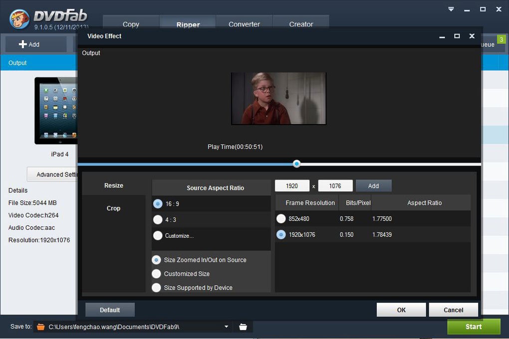Click the 0.150 bits/pixel value
The width and height of the screenshot is (509, 339).
point(346,234)
